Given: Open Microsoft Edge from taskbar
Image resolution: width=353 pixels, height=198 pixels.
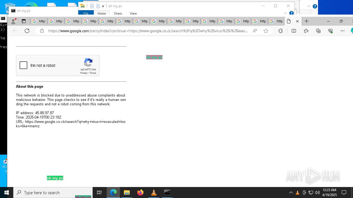Looking at the screenshot, I should 113,193.
